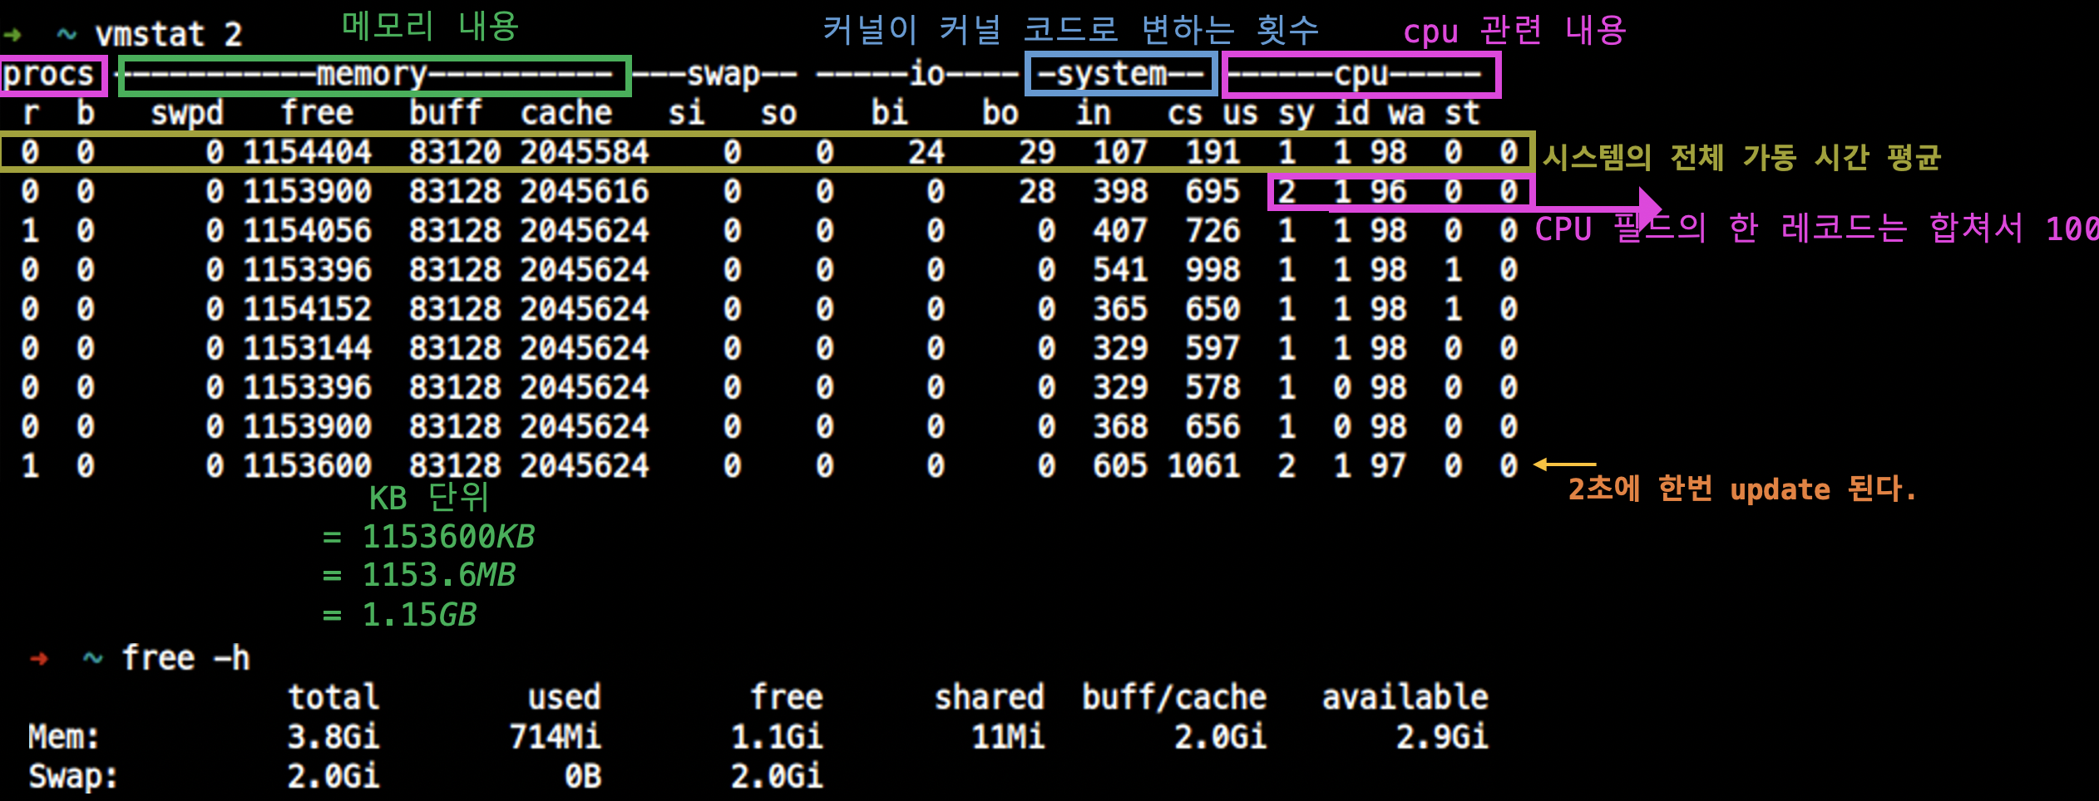Select the highlighted first vmstat data row

748,152
